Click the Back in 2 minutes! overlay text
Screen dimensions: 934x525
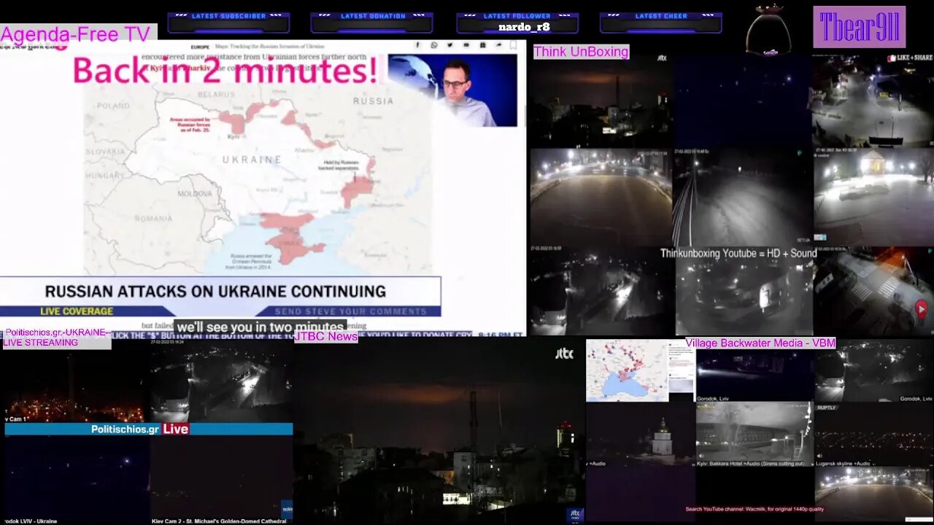pos(225,71)
